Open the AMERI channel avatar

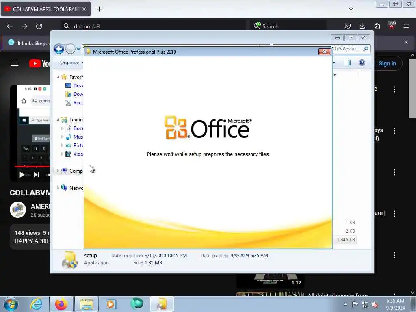point(18,210)
